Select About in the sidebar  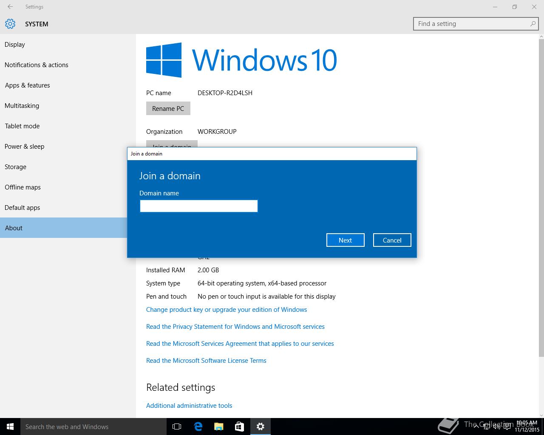point(64,228)
